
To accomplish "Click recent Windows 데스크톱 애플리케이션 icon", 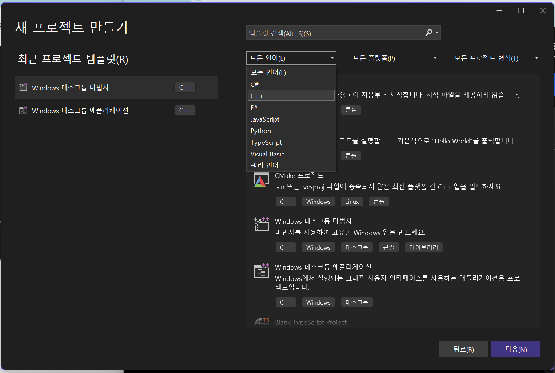I will pos(23,110).
